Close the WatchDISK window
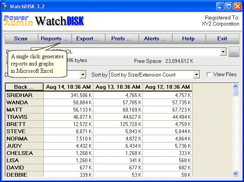The width and height of the screenshot is (244, 182). point(238,6)
